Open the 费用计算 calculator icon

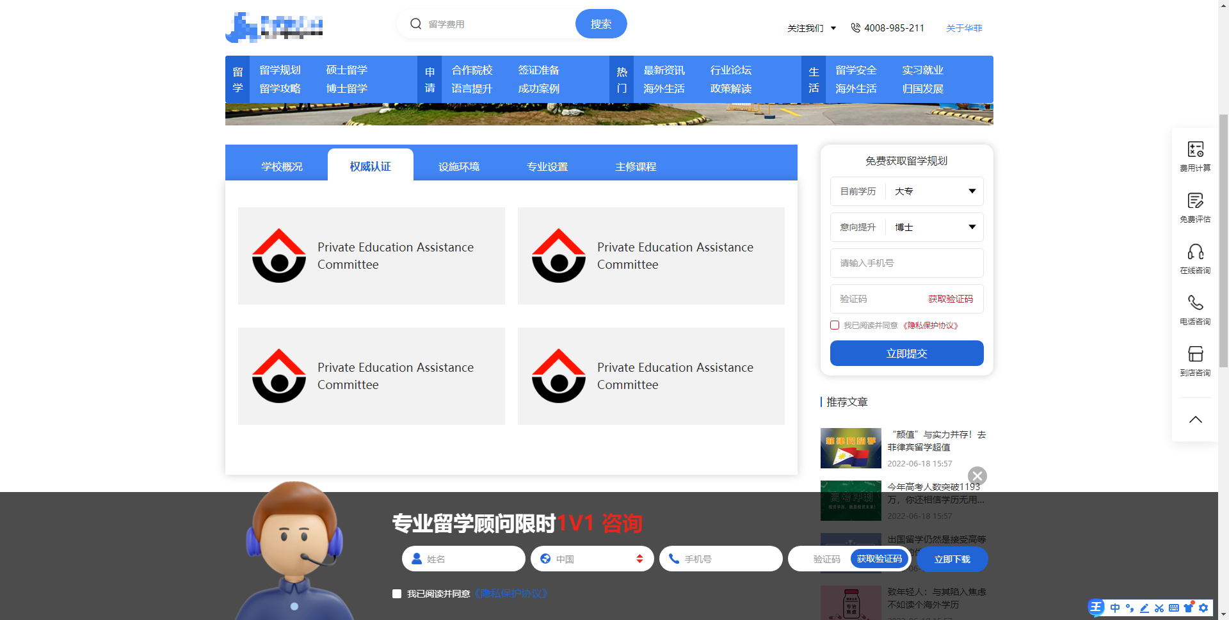point(1195,149)
